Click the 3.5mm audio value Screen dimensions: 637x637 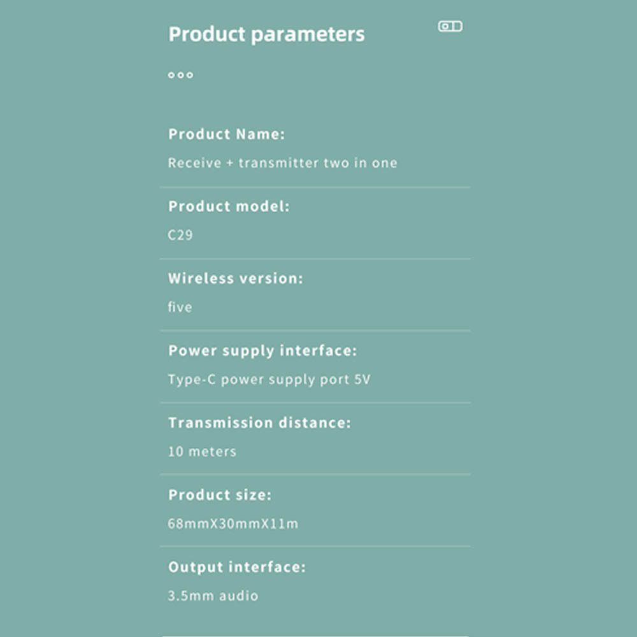pyautogui.click(x=213, y=596)
